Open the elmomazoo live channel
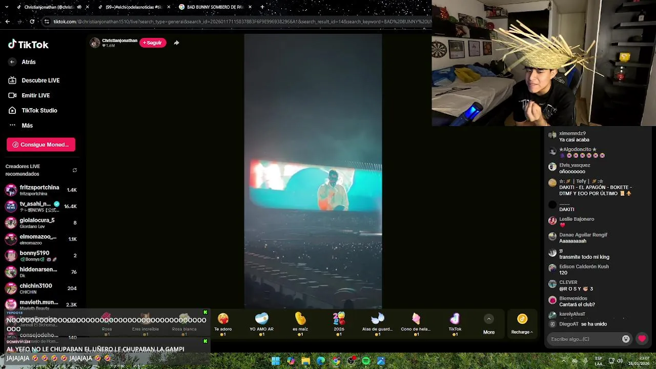The height and width of the screenshot is (369, 656). pos(41,239)
